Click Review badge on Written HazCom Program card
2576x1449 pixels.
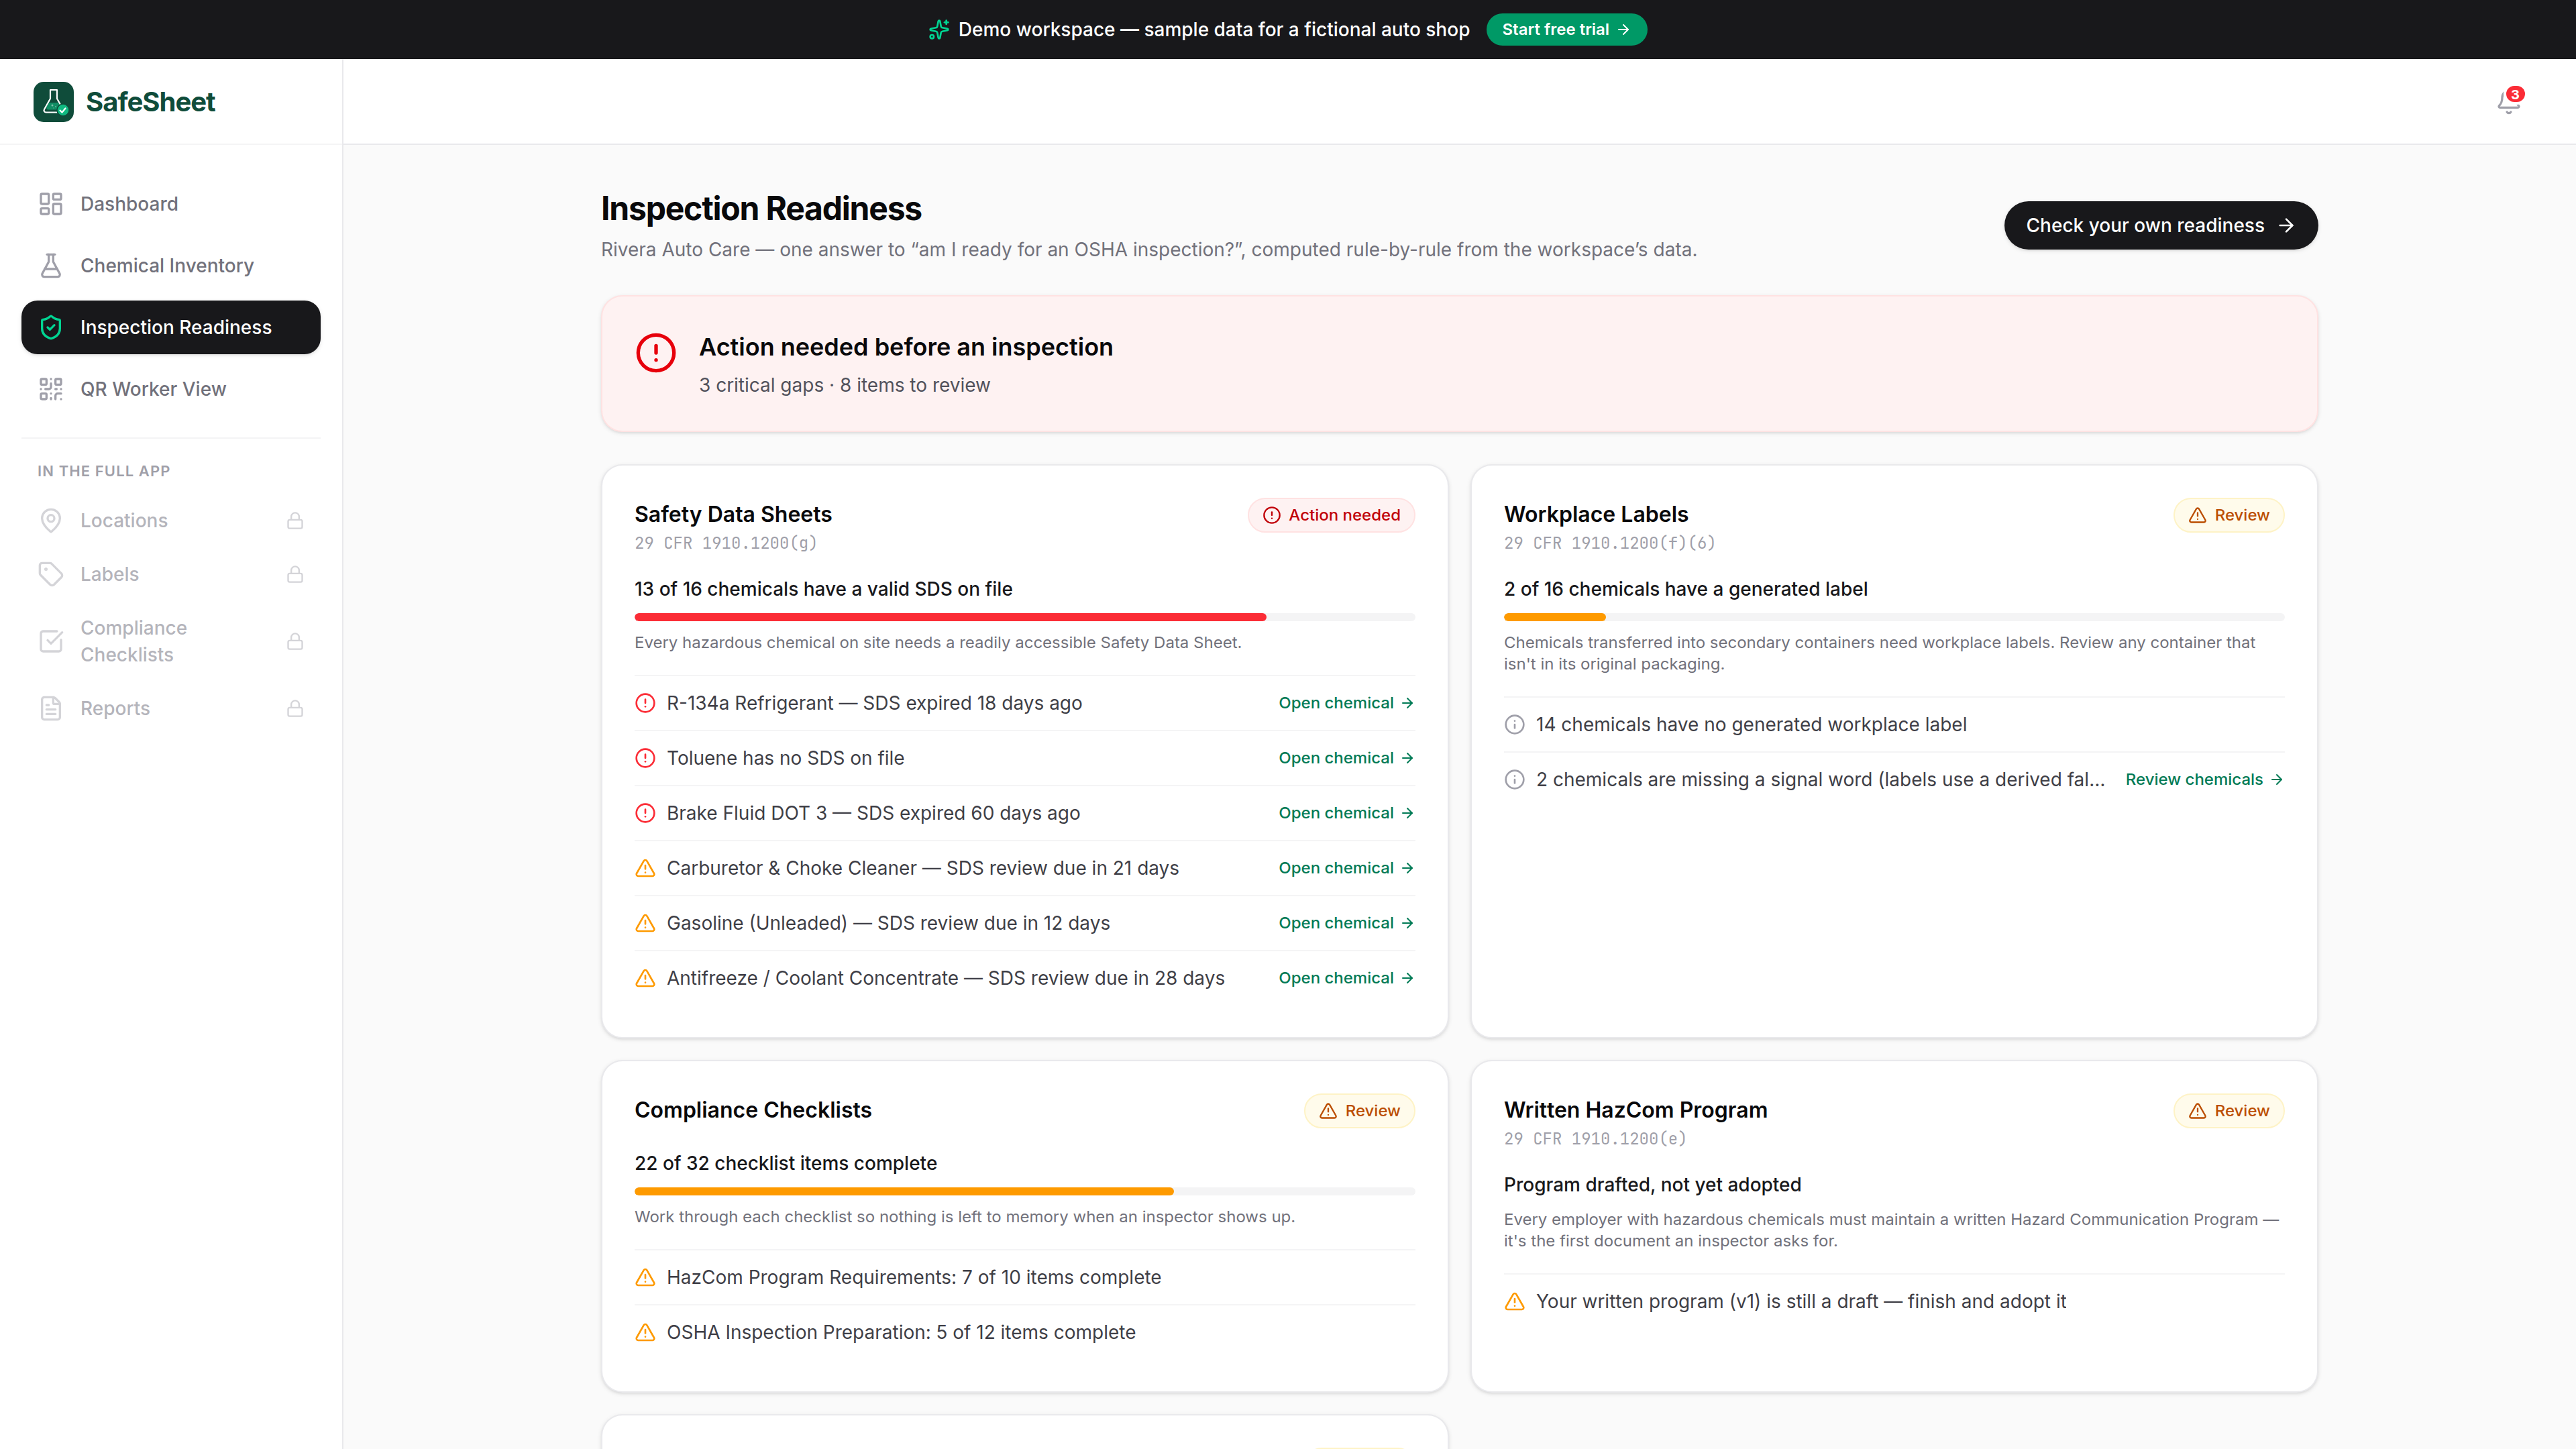click(x=2228, y=1111)
